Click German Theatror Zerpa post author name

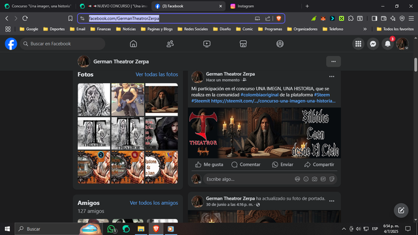pos(231,74)
